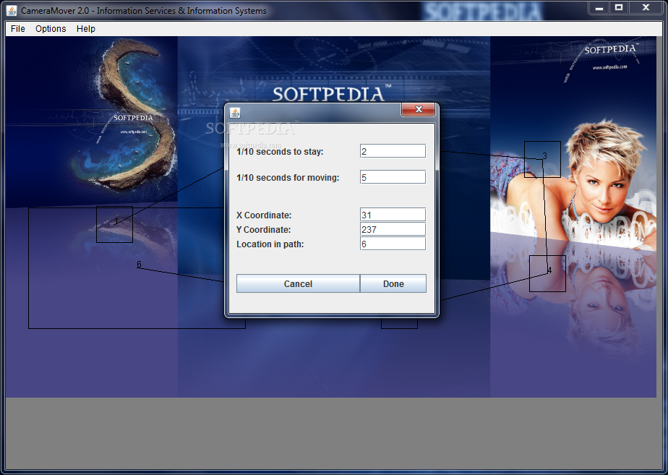Maximize the CameraMover window
The width and height of the screenshot is (668, 475).
pos(619,8)
